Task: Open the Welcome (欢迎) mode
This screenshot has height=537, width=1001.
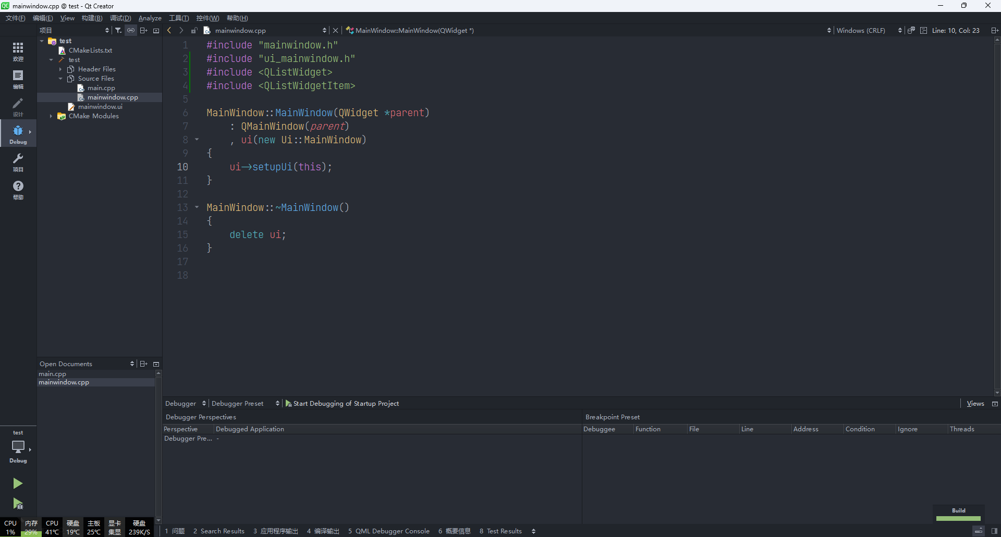Action: point(18,51)
